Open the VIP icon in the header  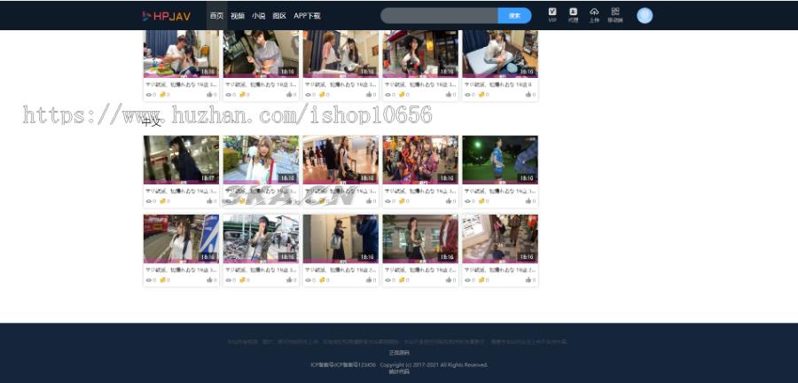point(552,15)
